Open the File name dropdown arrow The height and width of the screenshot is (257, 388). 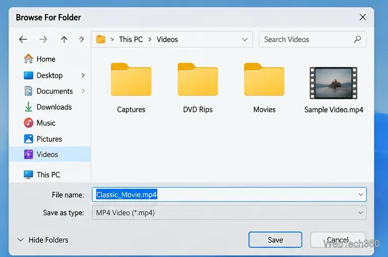[361, 195]
